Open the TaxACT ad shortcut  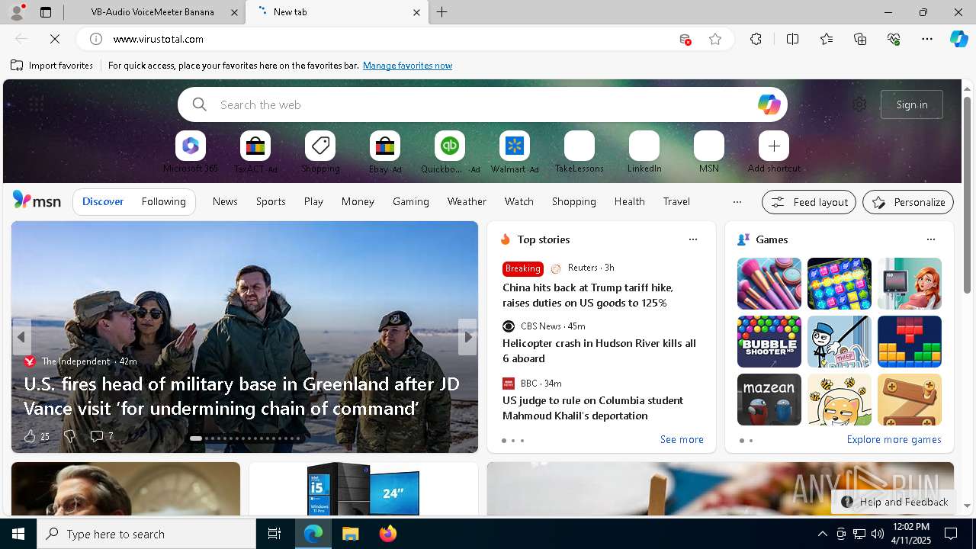click(x=255, y=146)
